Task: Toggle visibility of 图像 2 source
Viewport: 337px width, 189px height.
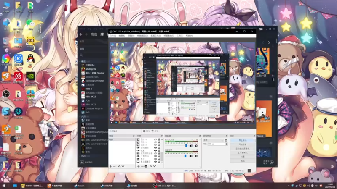Action: click(x=155, y=145)
